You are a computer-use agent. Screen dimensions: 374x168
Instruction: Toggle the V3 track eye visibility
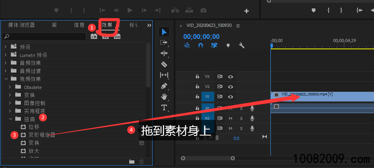point(230,77)
